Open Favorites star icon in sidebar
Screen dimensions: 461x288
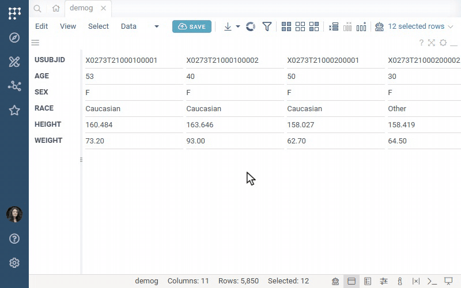point(14,111)
